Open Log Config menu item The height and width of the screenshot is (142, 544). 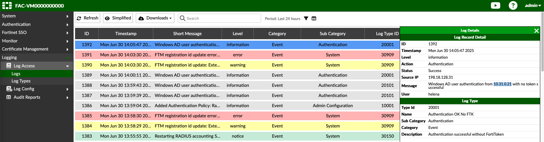(24, 89)
